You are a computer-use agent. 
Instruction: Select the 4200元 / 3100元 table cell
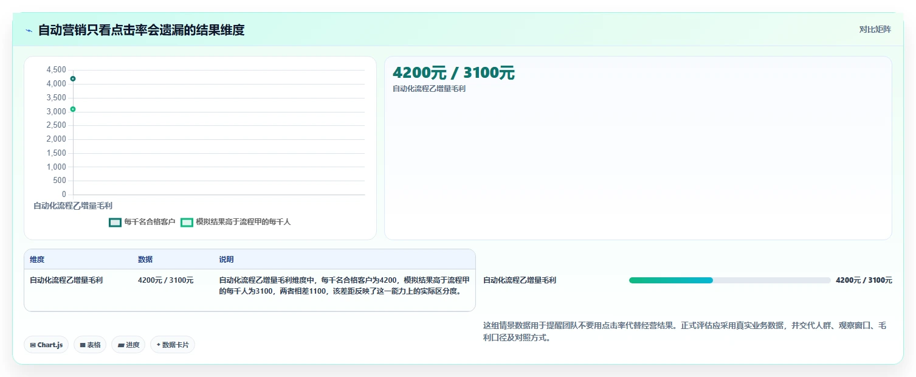point(166,280)
